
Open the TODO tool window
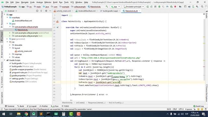tap(65, 106)
